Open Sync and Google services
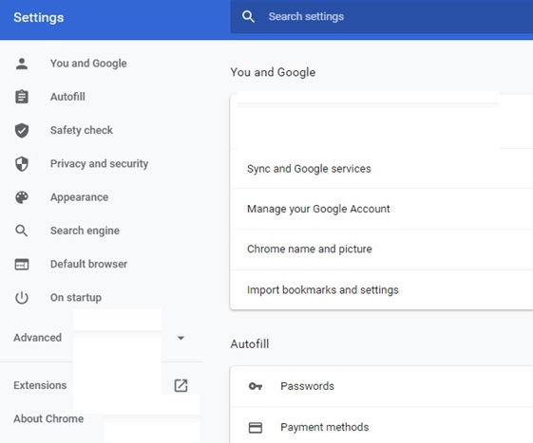The height and width of the screenshot is (443, 533). 381,169
